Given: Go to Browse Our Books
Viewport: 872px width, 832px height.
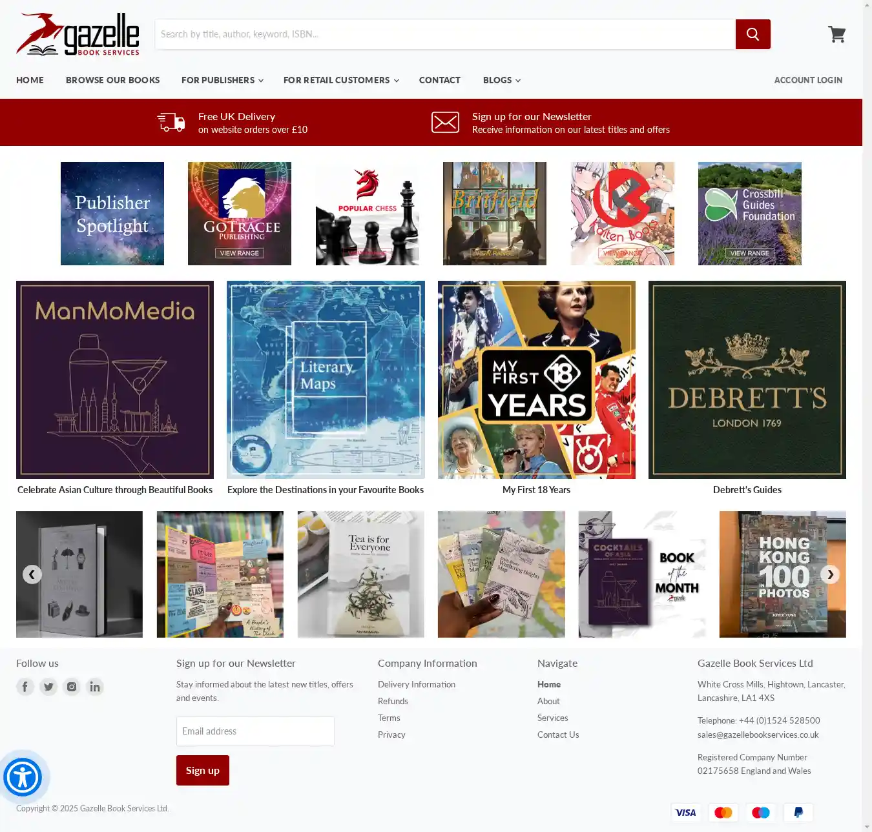Looking at the screenshot, I should pyautogui.click(x=112, y=80).
